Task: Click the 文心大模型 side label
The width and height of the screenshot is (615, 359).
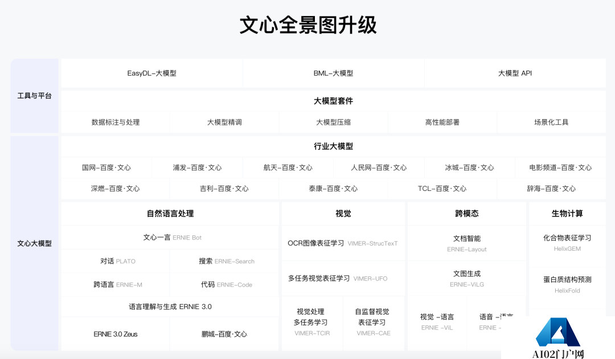Action: (35, 243)
